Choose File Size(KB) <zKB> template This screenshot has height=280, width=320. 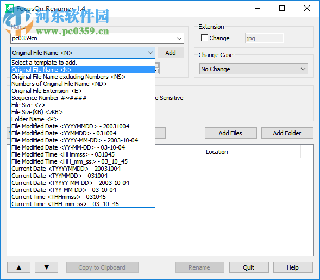click(x=83, y=112)
